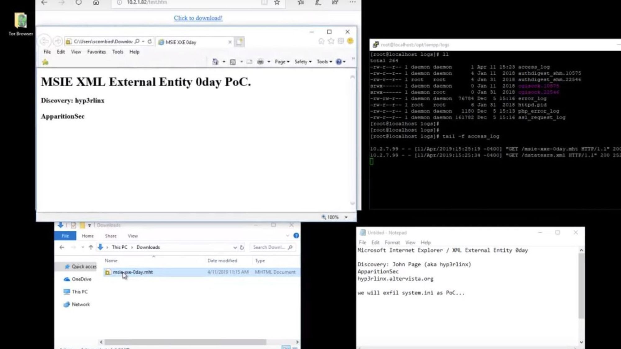Open the Page dropdown in IE
Screen dimensions: 621x349
(282, 62)
